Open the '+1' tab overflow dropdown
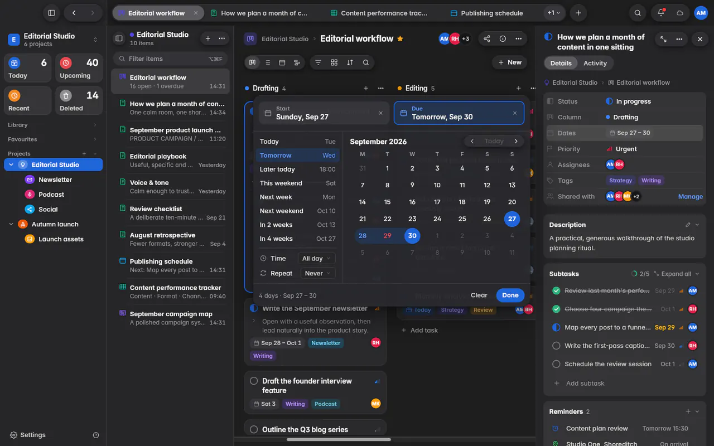This screenshot has height=446, width=714. [x=554, y=13]
